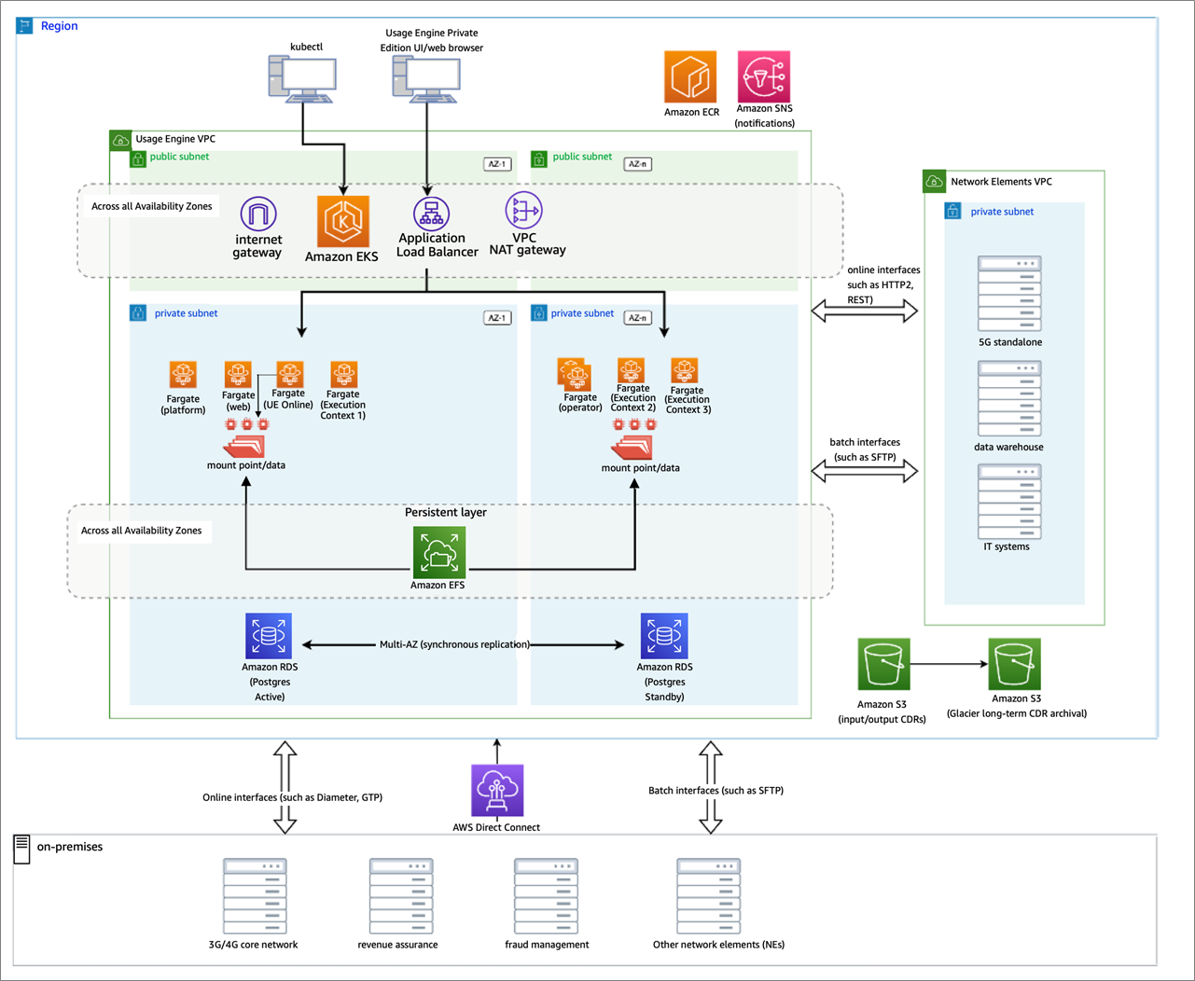The image size is (1195, 981).
Task: Click the "IT systems" label
Action: [x=1007, y=546]
